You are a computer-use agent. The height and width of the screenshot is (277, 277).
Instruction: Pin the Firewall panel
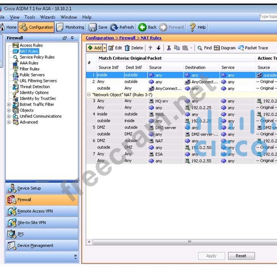coord(72,38)
